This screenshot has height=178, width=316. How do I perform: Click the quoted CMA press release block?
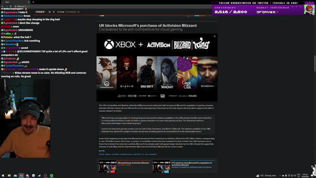click(157, 125)
